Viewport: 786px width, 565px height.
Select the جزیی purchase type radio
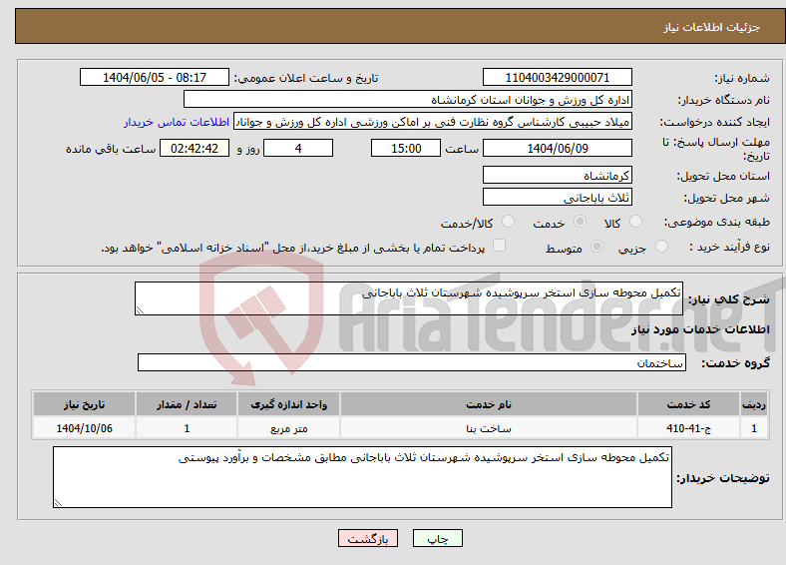[661, 246]
